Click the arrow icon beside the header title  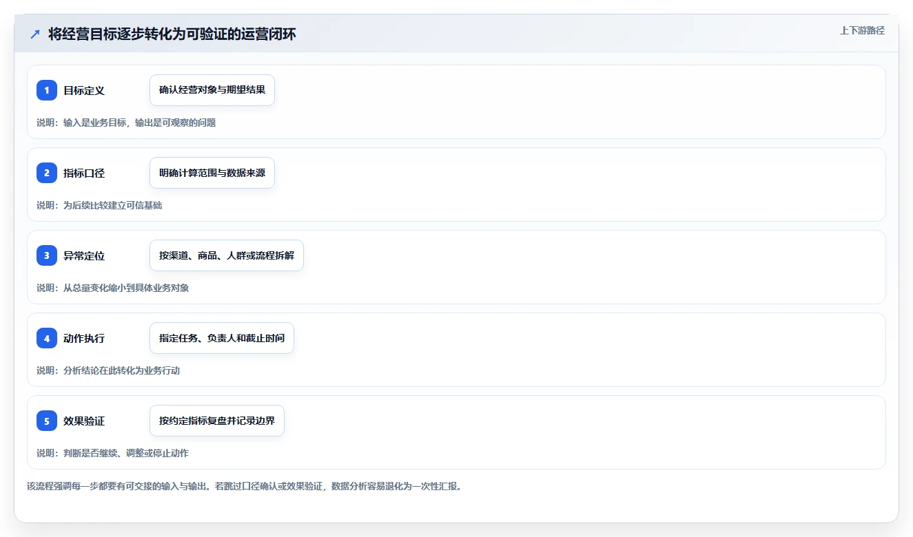click(35, 34)
